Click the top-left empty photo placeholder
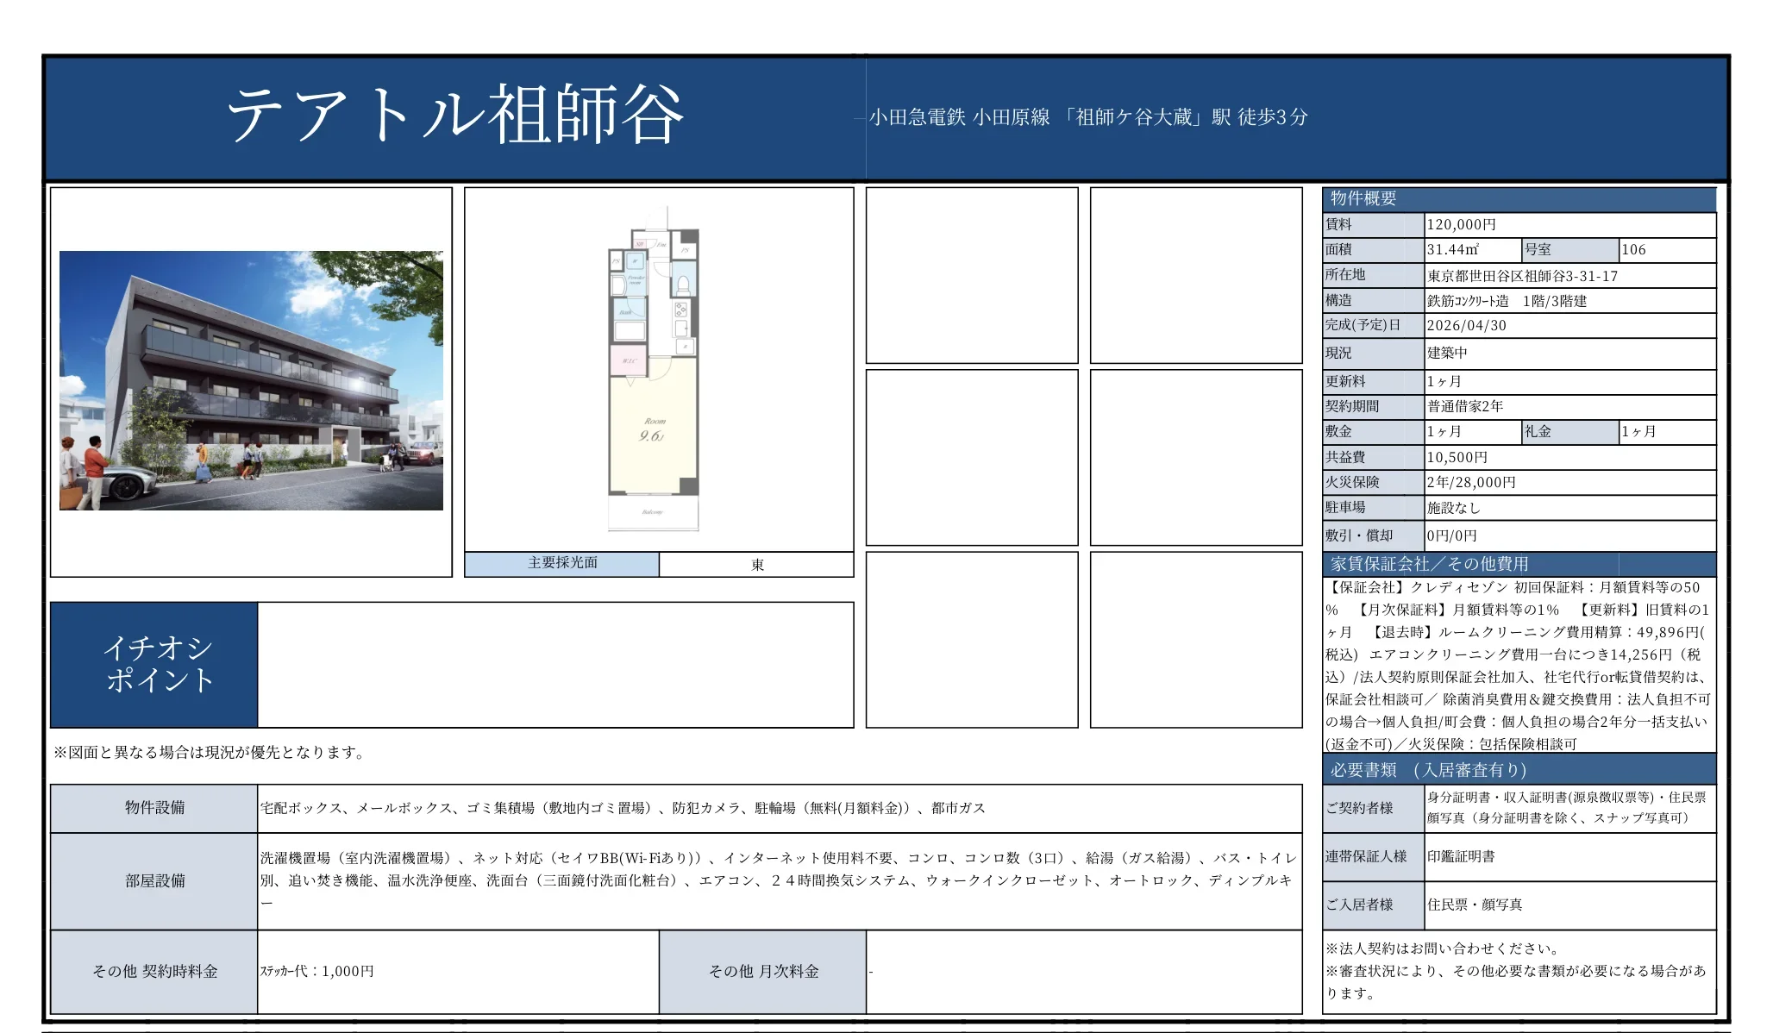This screenshot has height=1033, width=1773. pyautogui.click(x=972, y=275)
